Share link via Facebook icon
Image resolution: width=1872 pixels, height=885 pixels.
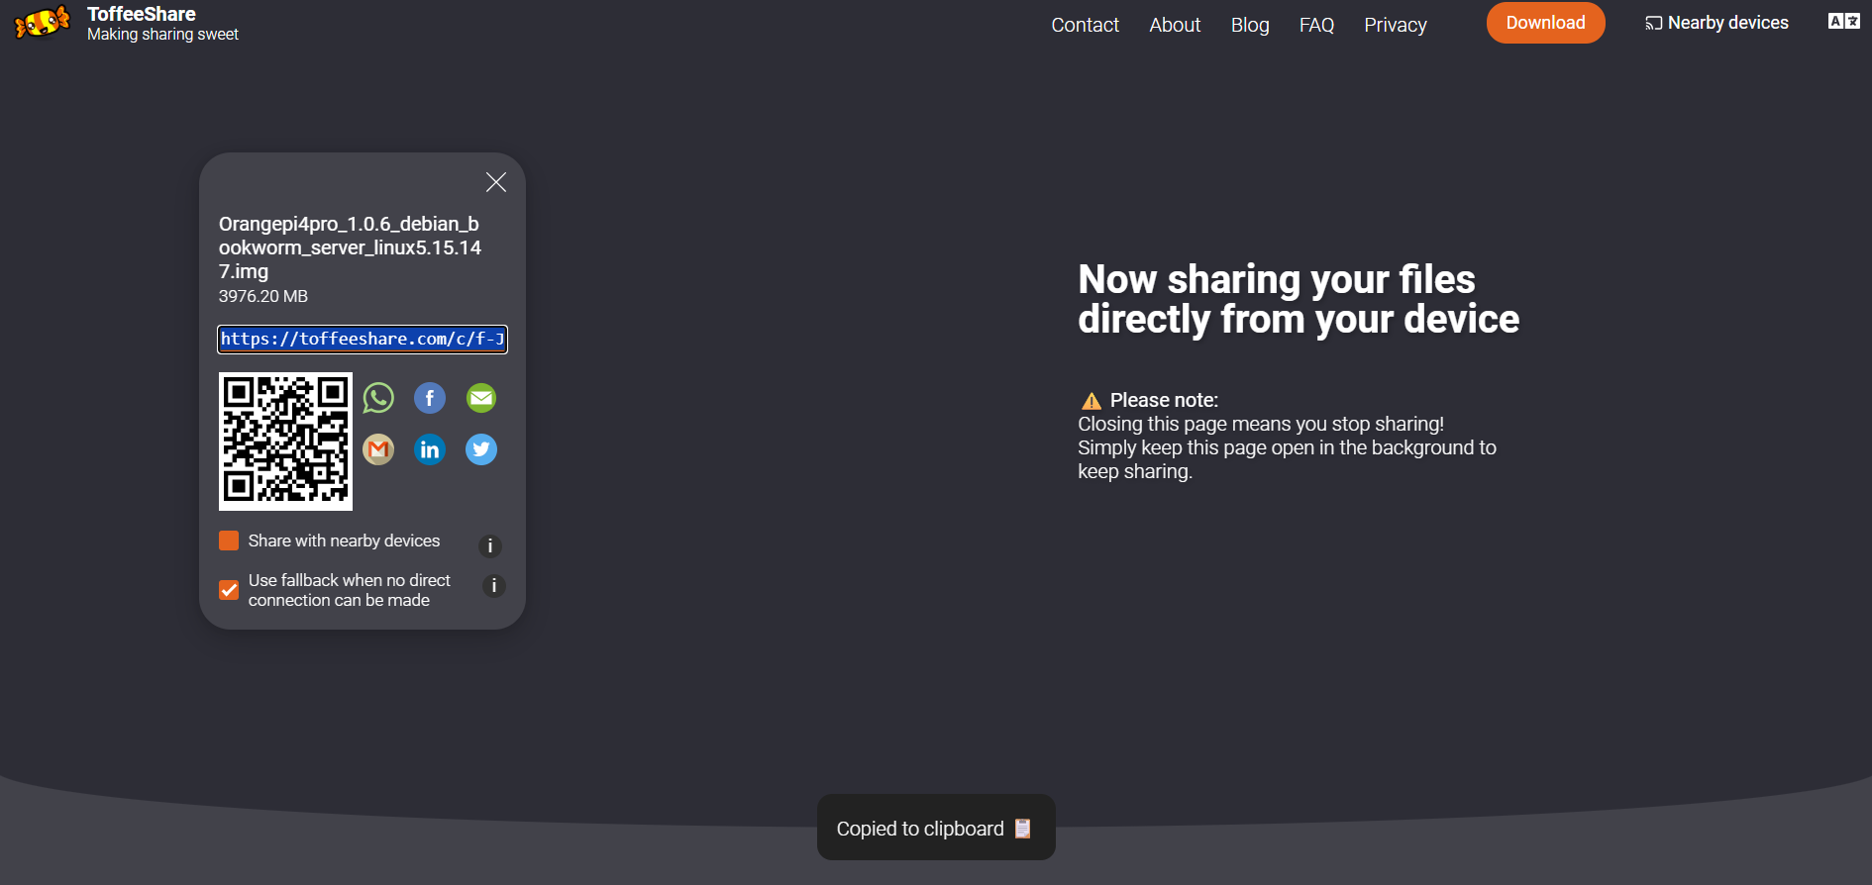(430, 398)
